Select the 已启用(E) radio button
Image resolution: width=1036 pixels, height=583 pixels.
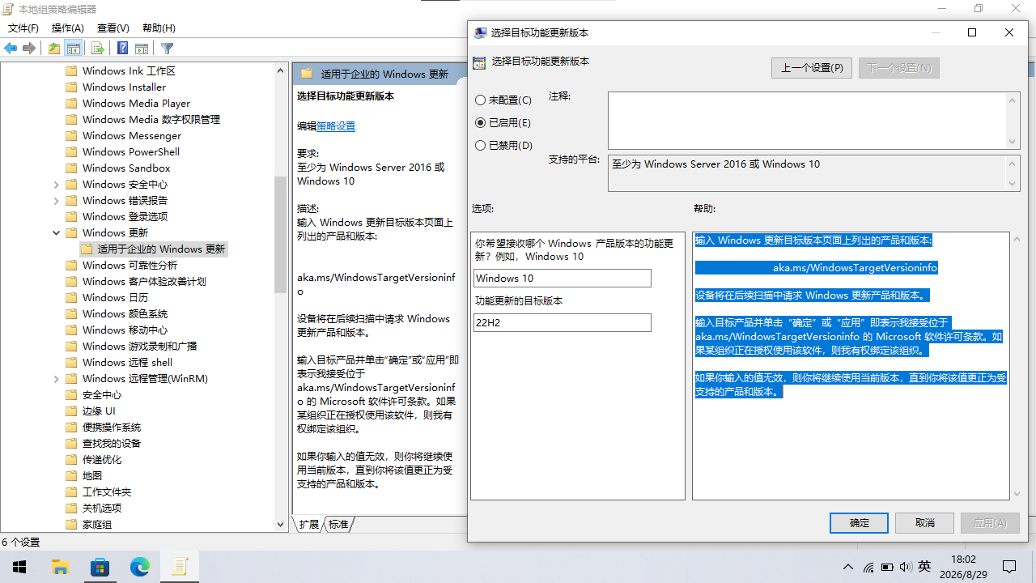click(x=481, y=123)
